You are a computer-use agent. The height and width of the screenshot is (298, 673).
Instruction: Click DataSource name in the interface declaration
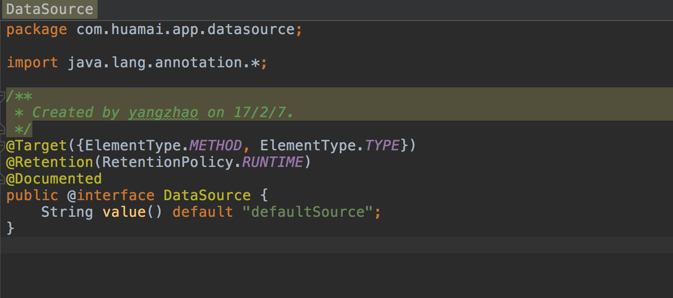click(207, 195)
